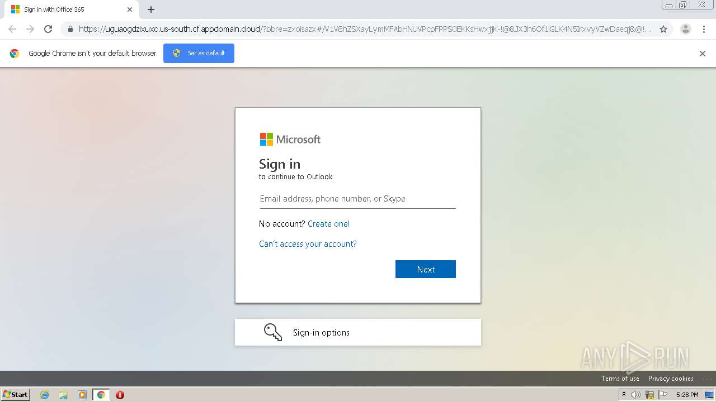Bookmark this page with the star icon
Image resolution: width=716 pixels, height=402 pixels.
[663, 29]
